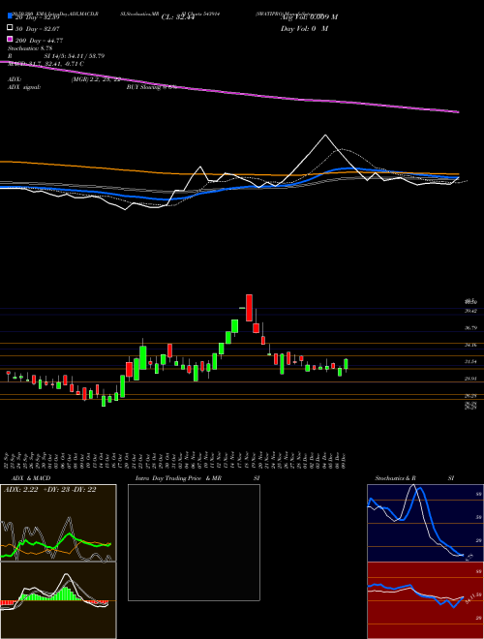Click the 'SI 14/3: 54.11 / 53.79' readout
The width and height of the screenshot is (484, 639).
pyautogui.click(x=75, y=56)
